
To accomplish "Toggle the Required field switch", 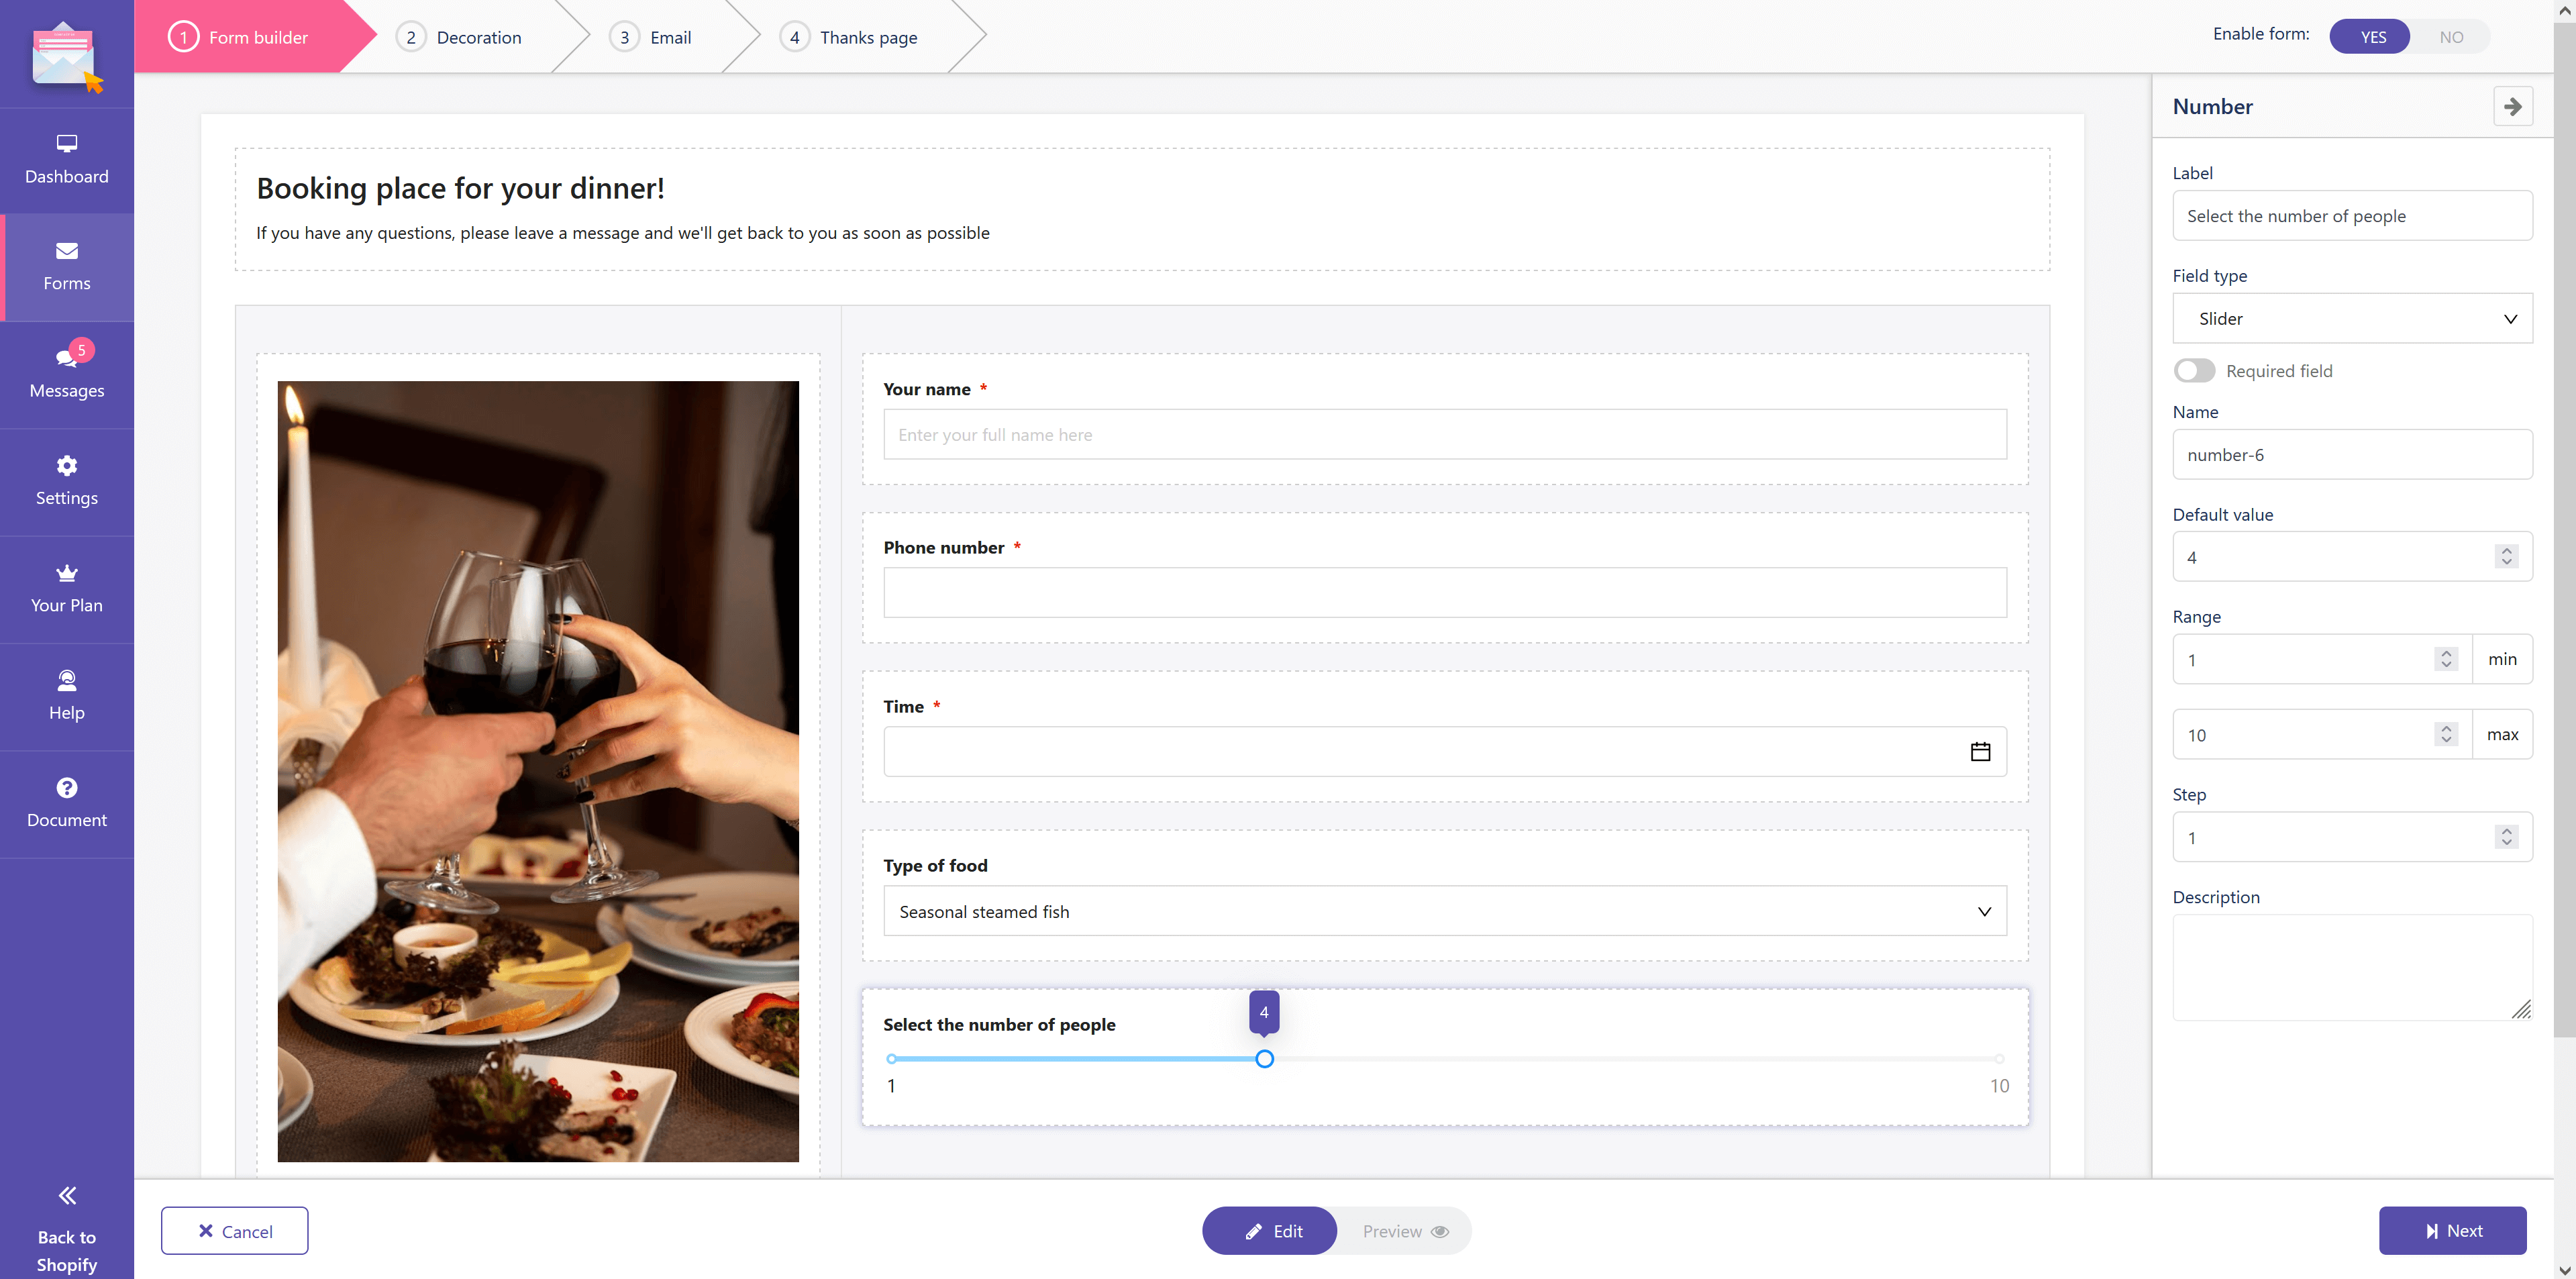I will pyautogui.click(x=2194, y=370).
